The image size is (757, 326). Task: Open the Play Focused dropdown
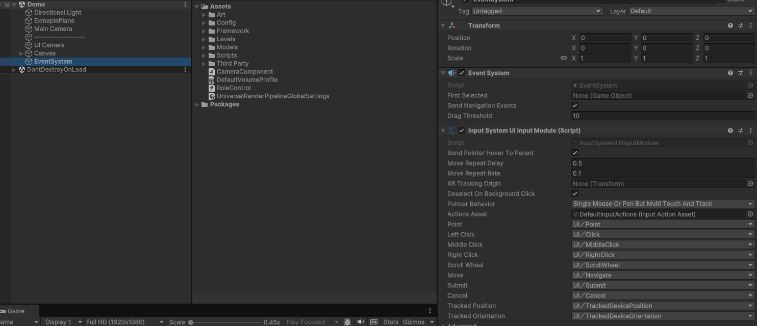312,322
